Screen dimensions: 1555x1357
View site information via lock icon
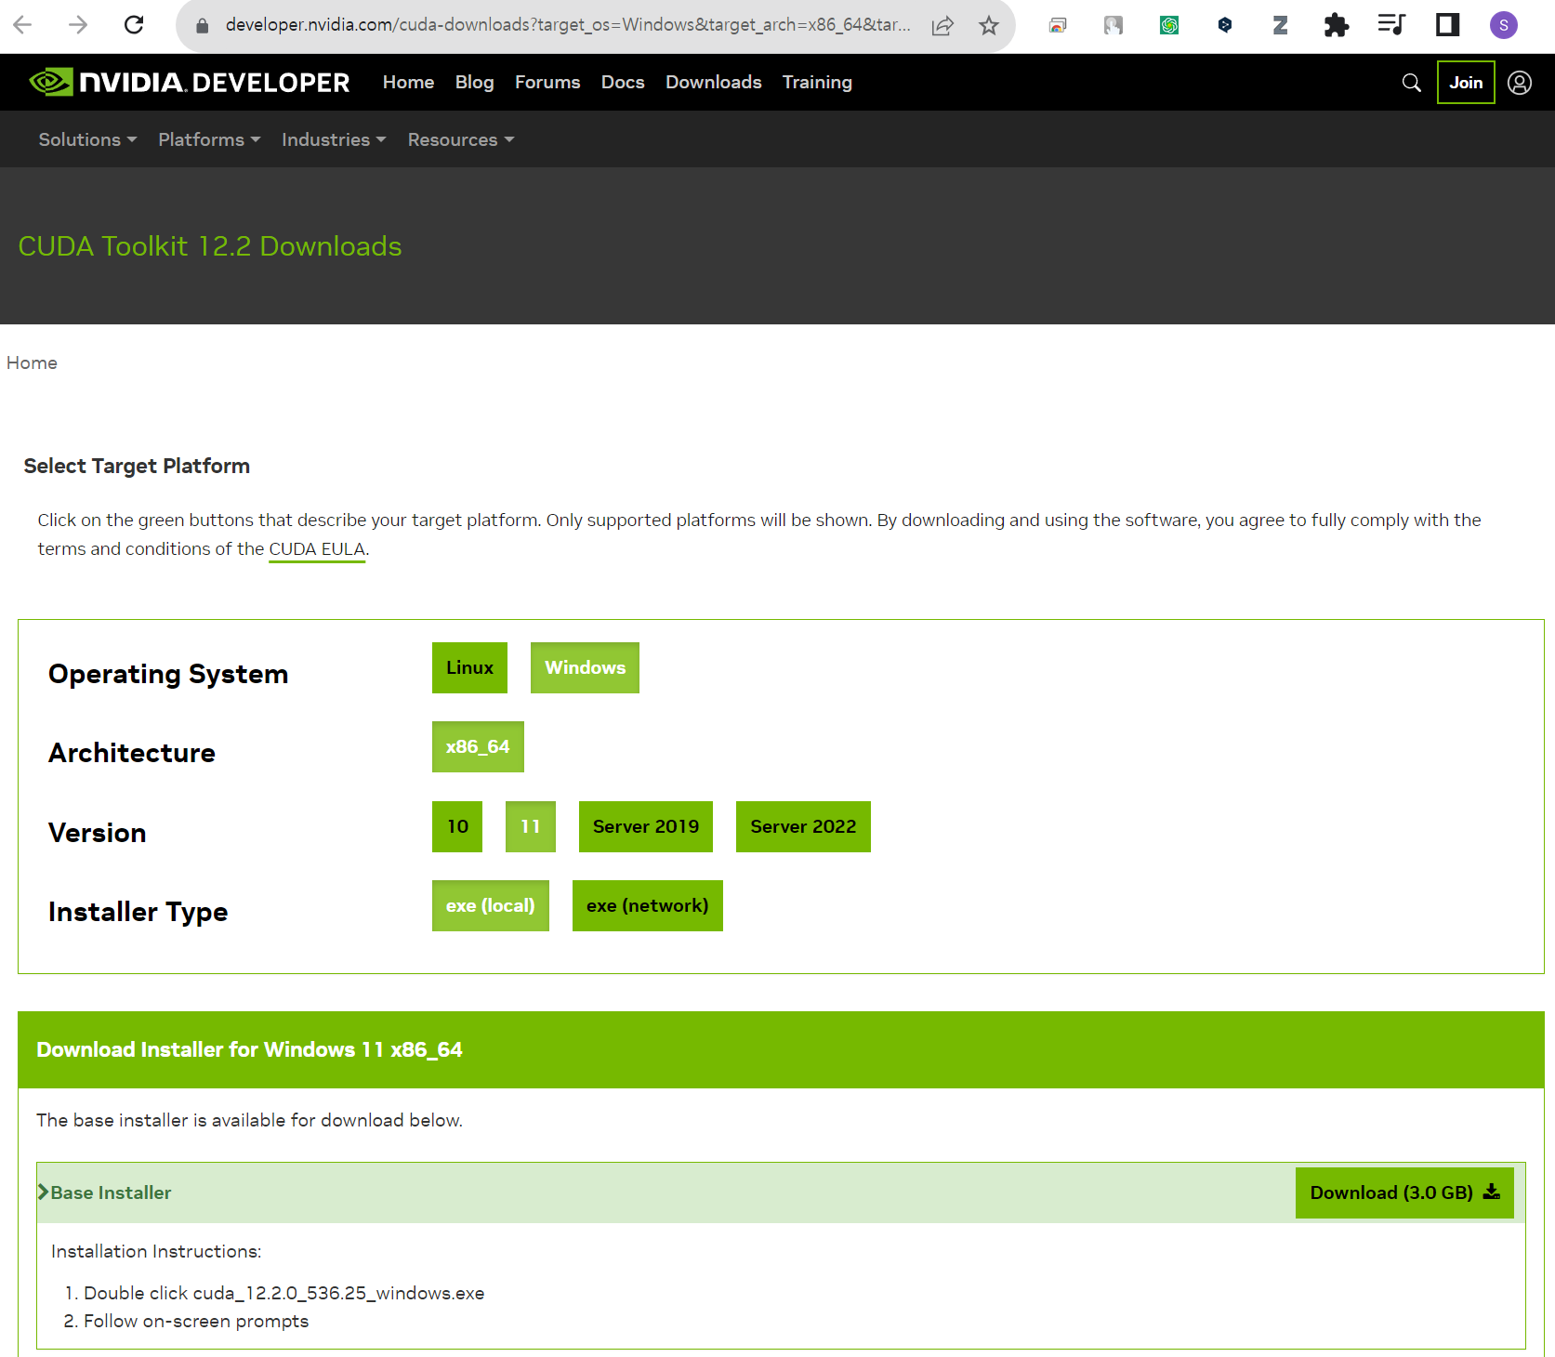(202, 26)
